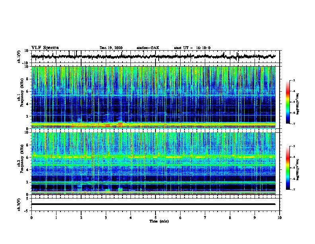Screen dimensions: 315x244
Task: Click the time axis tick label "4"
Action: 131,218
